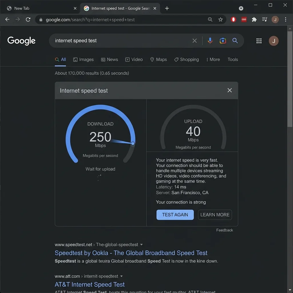Open the media control playlist icon

(x=264, y=19)
